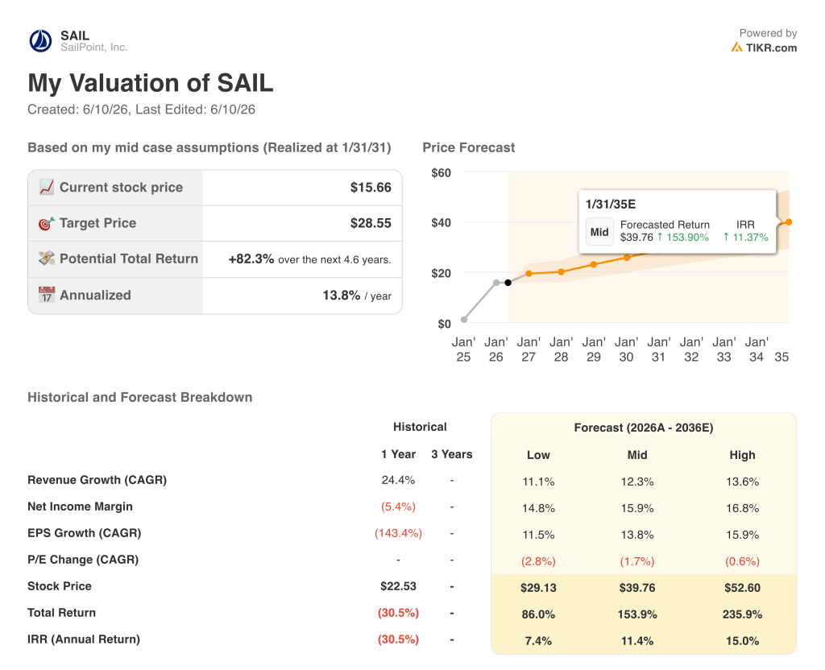Click the Mid column header in table
This screenshot has height=670, width=825.
637,455
